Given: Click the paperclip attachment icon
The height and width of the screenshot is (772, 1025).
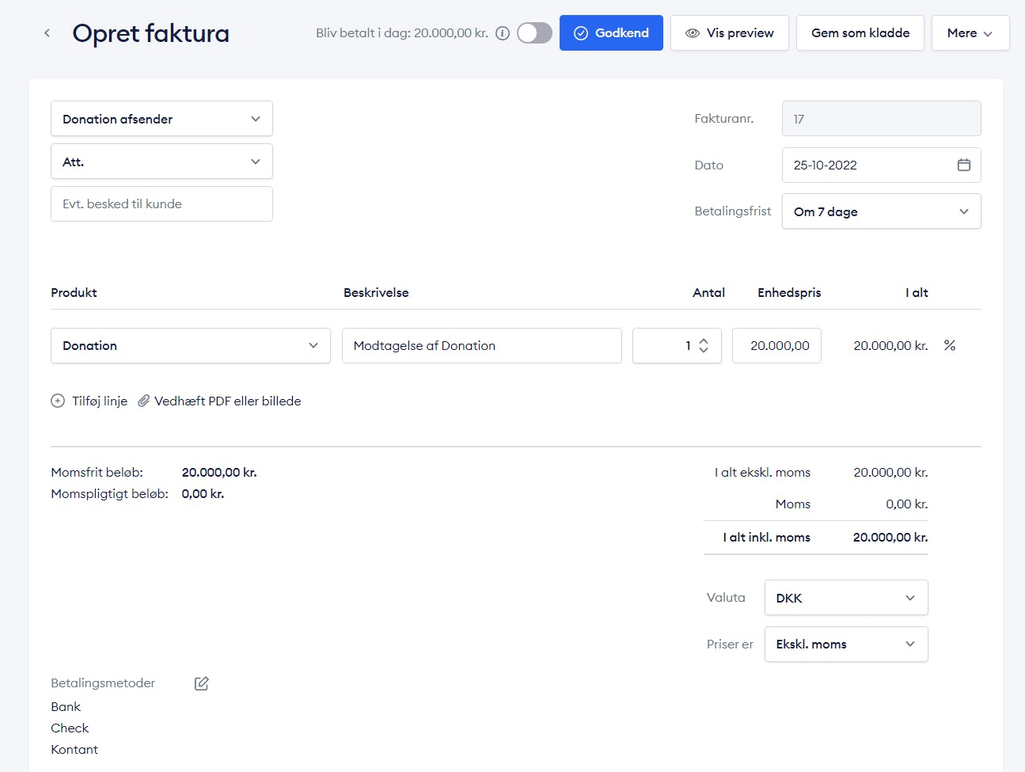Looking at the screenshot, I should [x=143, y=401].
